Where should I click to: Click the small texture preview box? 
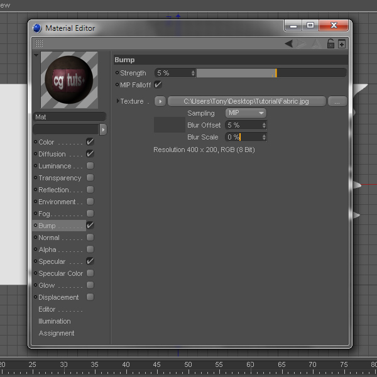(170, 124)
